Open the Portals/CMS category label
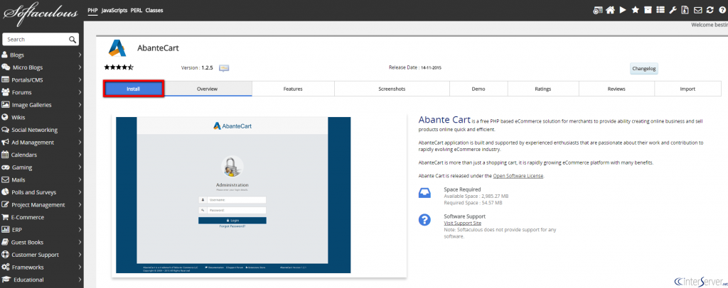Image resolution: width=728 pixels, height=288 pixels. pyautogui.click(x=28, y=79)
